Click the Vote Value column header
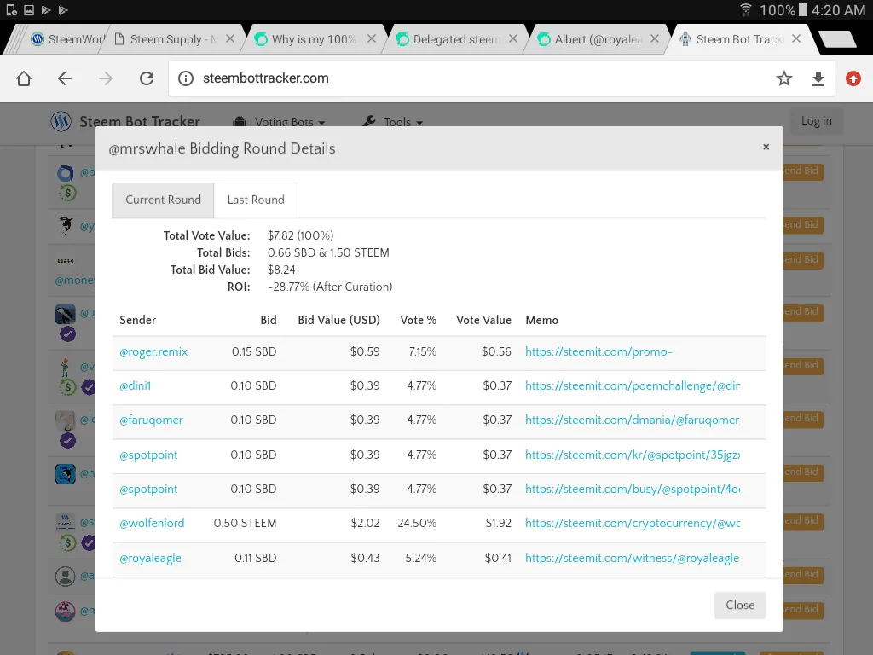The image size is (873, 655). click(x=483, y=321)
